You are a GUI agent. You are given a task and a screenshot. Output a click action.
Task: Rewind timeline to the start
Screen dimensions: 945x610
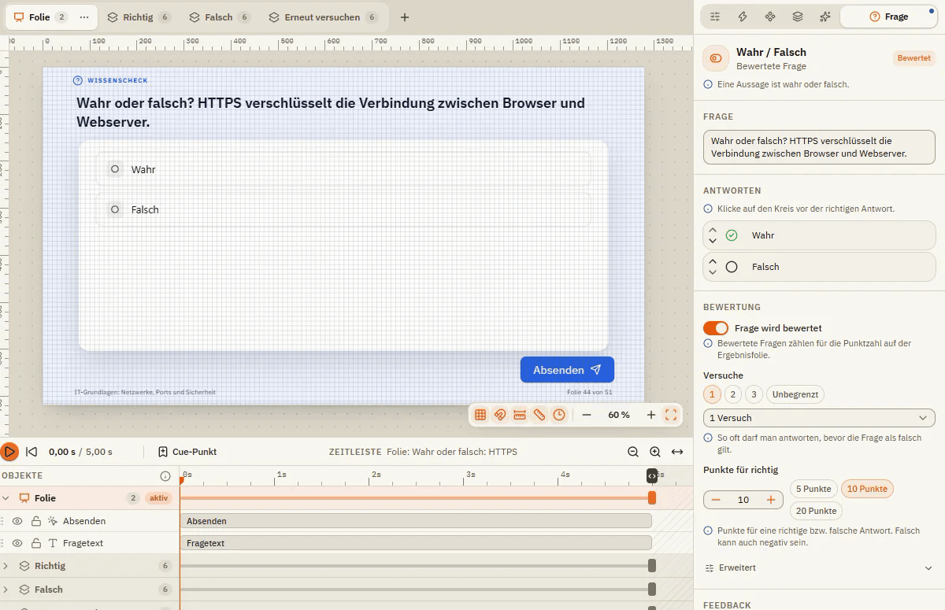point(31,452)
